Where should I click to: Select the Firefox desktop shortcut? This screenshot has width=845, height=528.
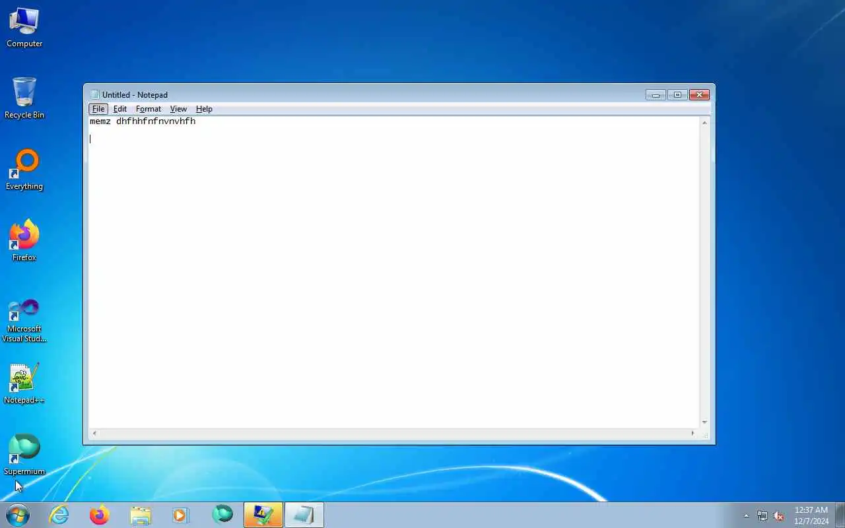[x=24, y=241]
